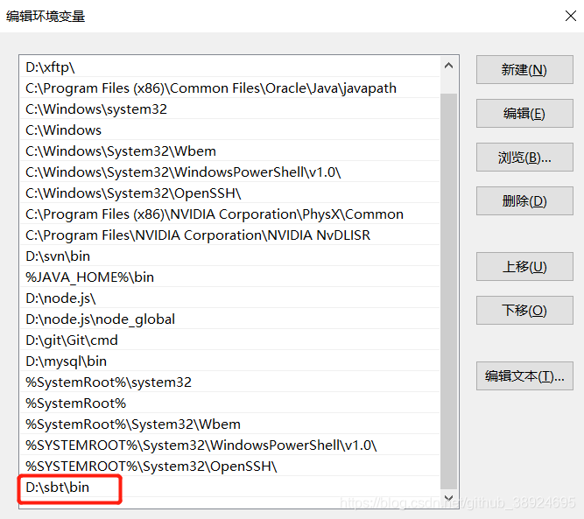Select the D:\sbt\bin entry
This screenshot has width=584, height=519.
click(x=229, y=487)
